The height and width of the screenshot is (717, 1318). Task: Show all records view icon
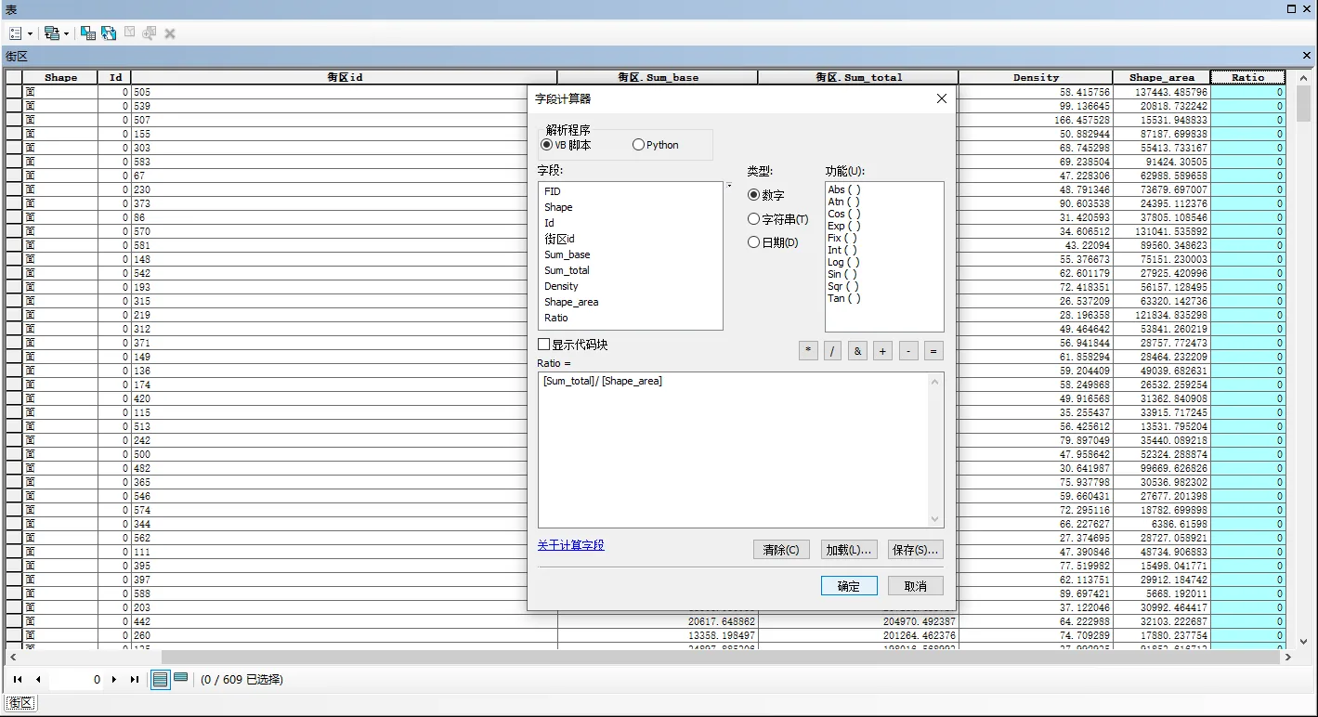click(x=161, y=680)
